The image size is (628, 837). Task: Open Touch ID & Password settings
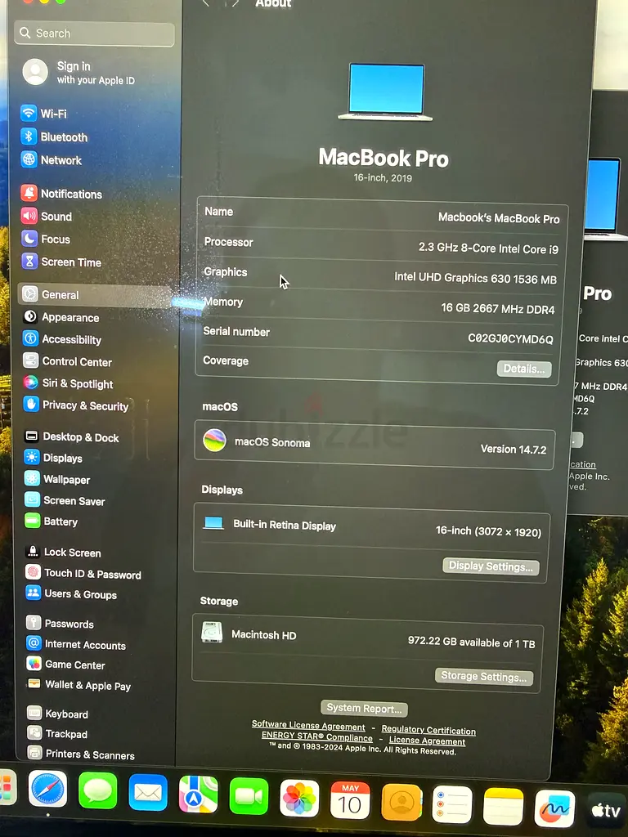[x=83, y=573]
